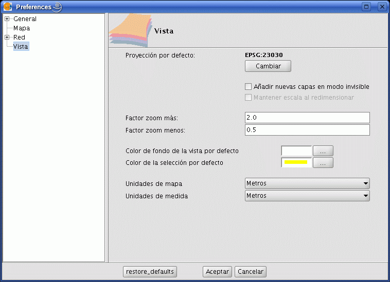The image size is (390, 282).
Task: Select Red in the preferences tree
Action: click(19, 37)
